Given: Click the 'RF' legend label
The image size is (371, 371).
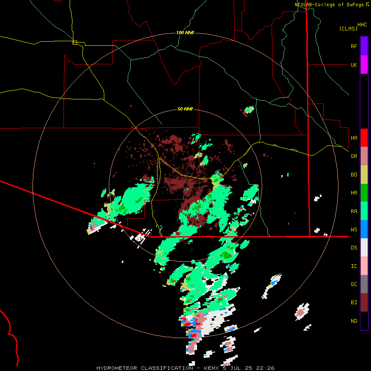Looking at the screenshot, I should pyautogui.click(x=354, y=46).
